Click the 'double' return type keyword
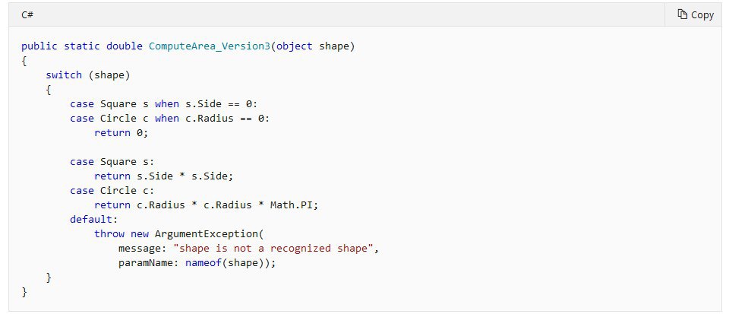This screenshot has height=314, width=729. (x=125, y=46)
